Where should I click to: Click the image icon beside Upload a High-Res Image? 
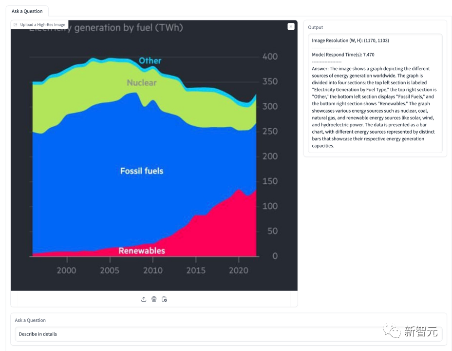coord(16,25)
